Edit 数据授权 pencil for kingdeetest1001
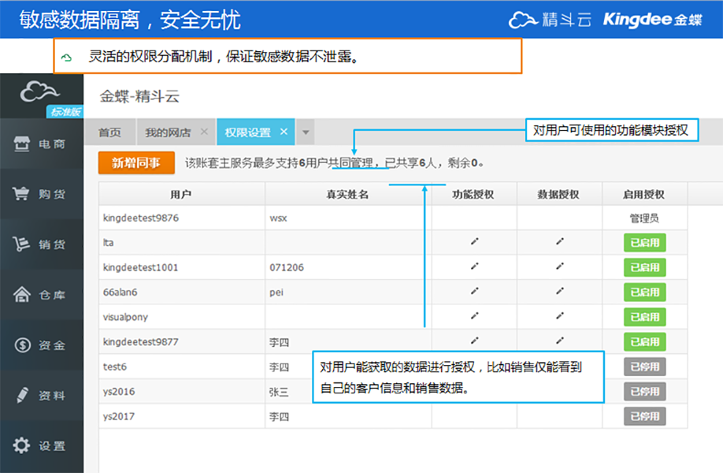Image resolution: width=723 pixels, height=473 pixels. (x=559, y=266)
